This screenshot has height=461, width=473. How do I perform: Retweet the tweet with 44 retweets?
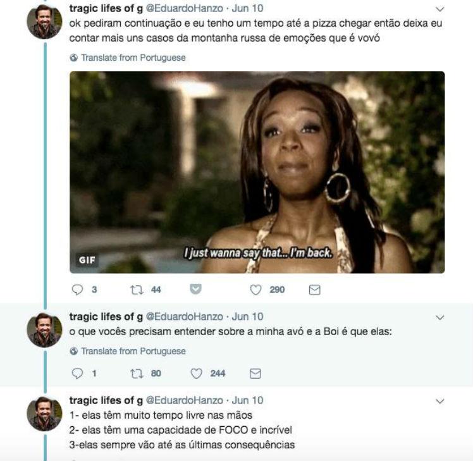click(137, 290)
